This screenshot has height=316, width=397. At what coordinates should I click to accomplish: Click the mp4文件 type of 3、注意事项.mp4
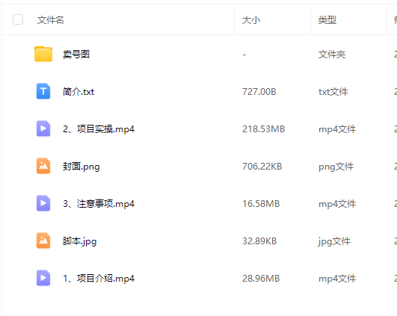coord(337,204)
